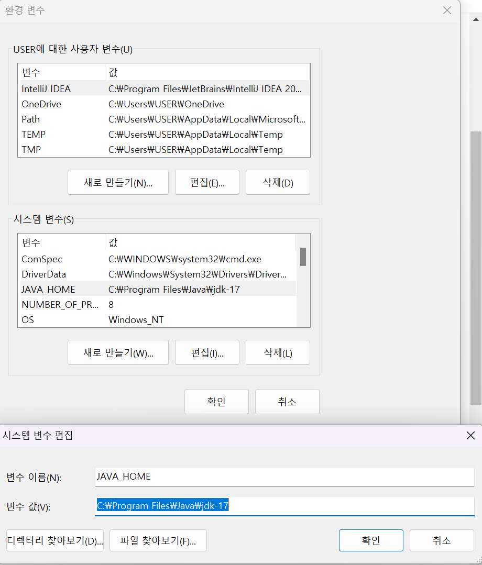This screenshot has width=482, height=565.
Task: Open 파일 찾아보기(F)... browser
Action: 158,540
